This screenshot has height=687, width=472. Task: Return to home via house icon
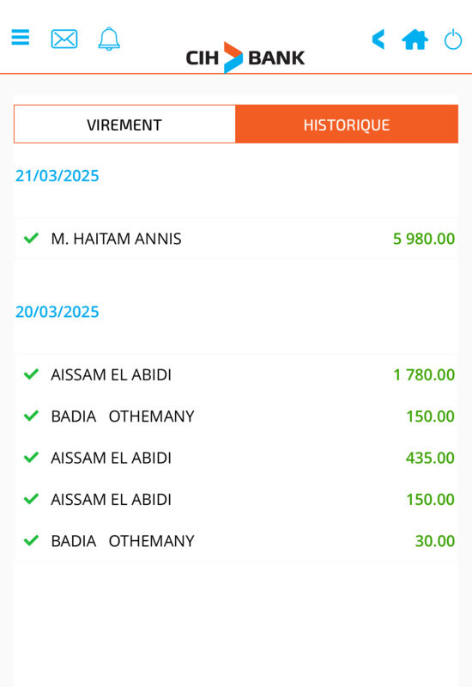[x=415, y=40]
